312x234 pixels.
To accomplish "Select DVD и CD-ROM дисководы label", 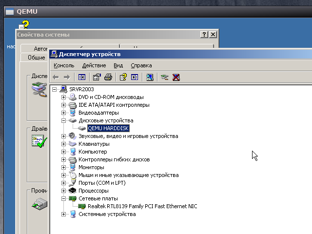I will [x=111, y=97].
